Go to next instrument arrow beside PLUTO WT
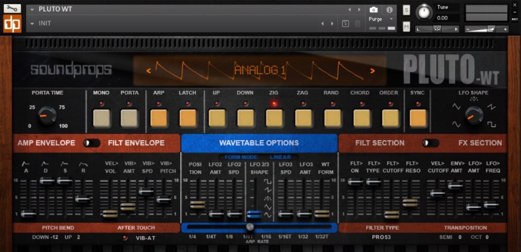 coord(359,10)
